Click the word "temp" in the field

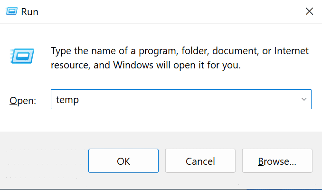pos(67,100)
